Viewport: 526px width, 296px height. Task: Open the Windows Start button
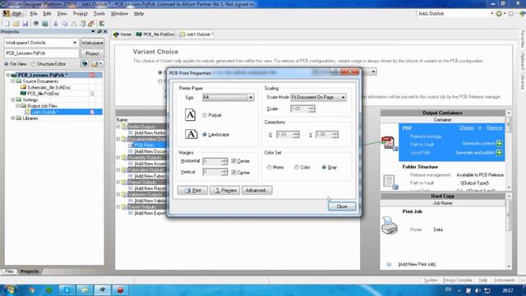(x=10, y=289)
